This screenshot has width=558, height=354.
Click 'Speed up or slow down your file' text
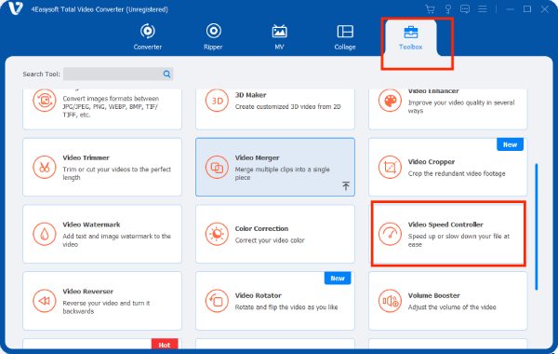tap(458, 240)
